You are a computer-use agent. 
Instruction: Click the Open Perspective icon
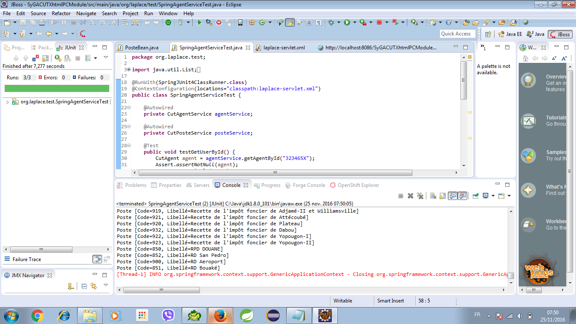(x=488, y=34)
